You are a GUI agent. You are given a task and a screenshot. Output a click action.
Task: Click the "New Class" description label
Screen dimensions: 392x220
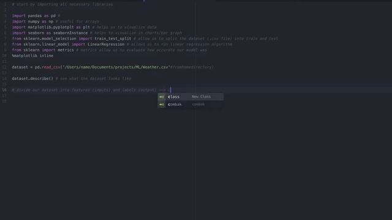[202, 97]
